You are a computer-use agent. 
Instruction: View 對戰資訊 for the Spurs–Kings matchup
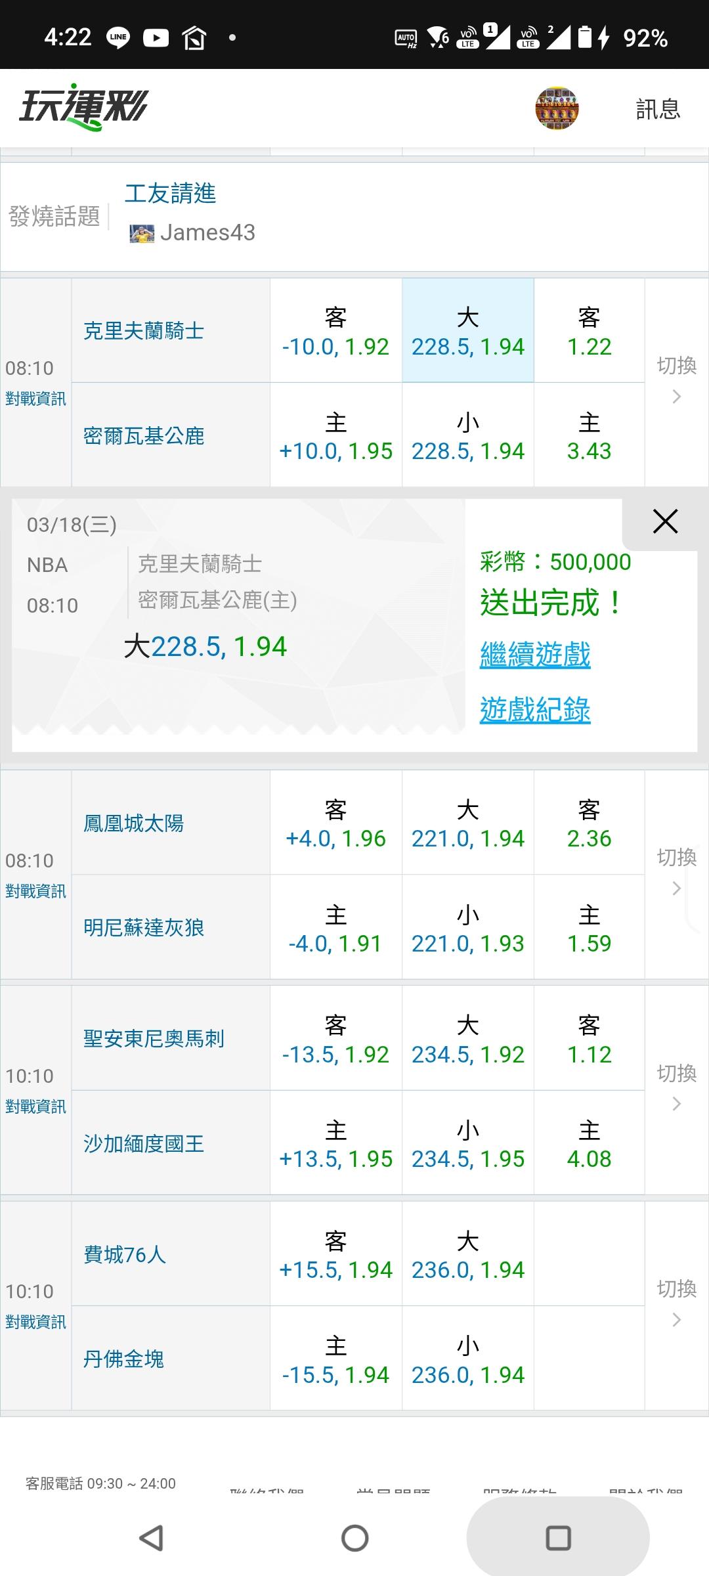click(x=35, y=1107)
